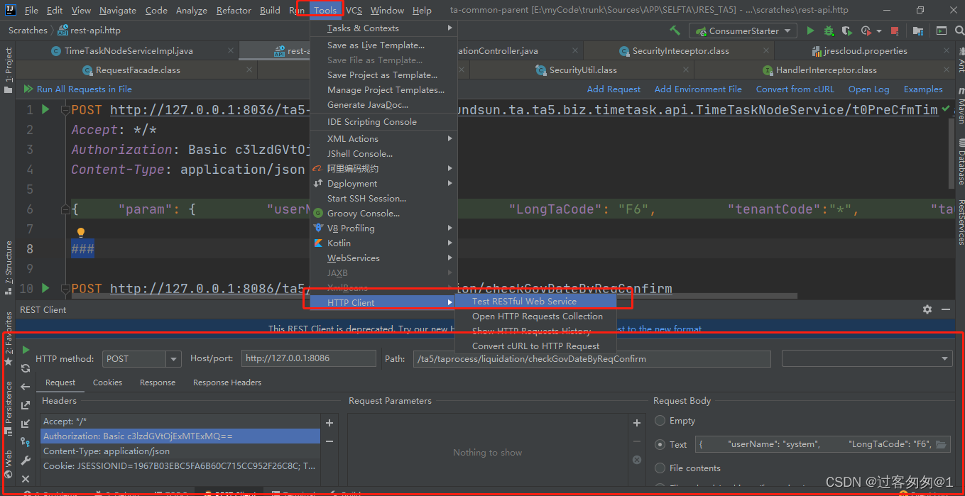Click the green Run button in top toolbar
This screenshot has height=496, width=965.
(x=810, y=31)
